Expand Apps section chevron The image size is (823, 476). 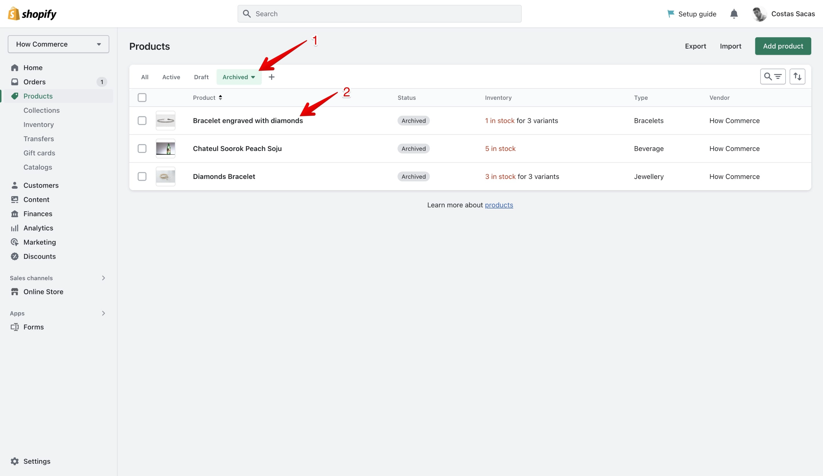click(x=103, y=313)
